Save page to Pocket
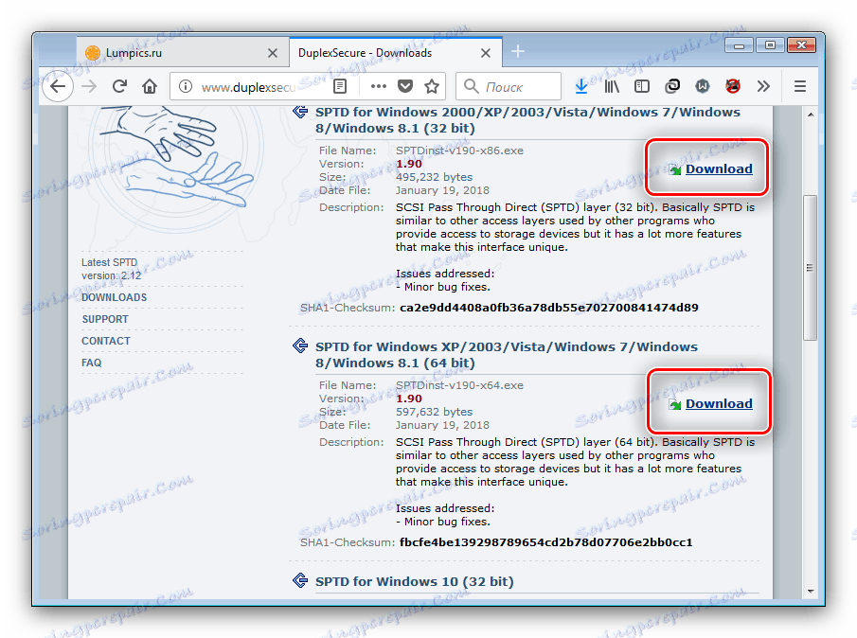Screen dimensions: 857x638 tap(405, 86)
